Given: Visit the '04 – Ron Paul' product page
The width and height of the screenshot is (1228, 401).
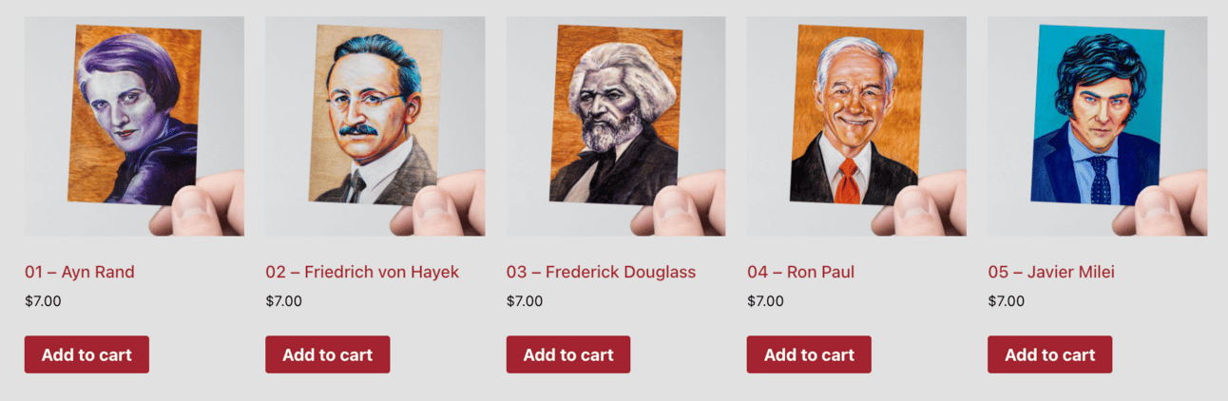Looking at the screenshot, I should coord(800,272).
